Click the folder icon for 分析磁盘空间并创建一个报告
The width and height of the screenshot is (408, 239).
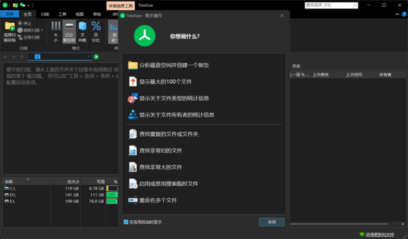[x=133, y=65]
